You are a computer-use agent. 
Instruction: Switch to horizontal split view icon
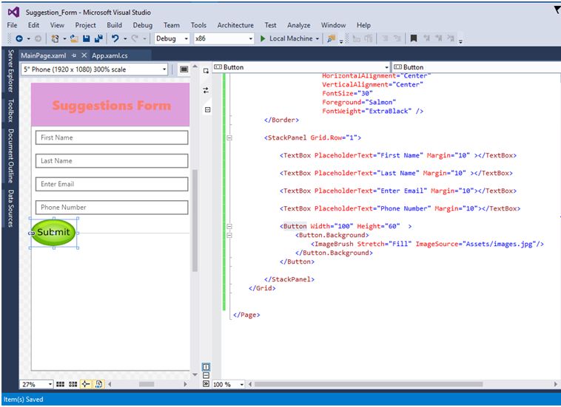point(206,375)
